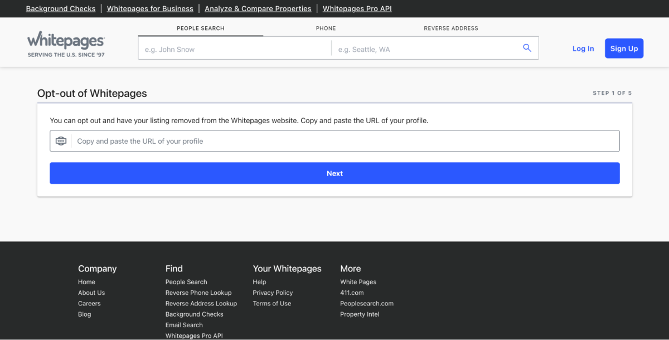Click the URL field icon

(61, 141)
